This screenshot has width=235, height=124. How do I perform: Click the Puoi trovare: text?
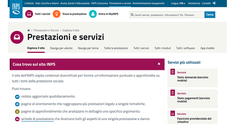click(21, 89)
